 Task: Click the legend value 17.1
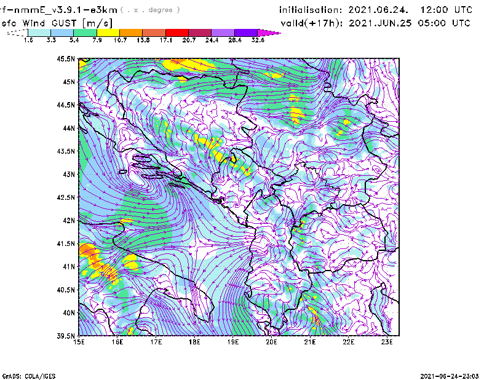(166, 40)
